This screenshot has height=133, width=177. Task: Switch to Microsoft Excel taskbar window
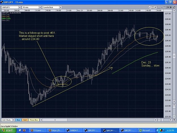tap(146, 130)
